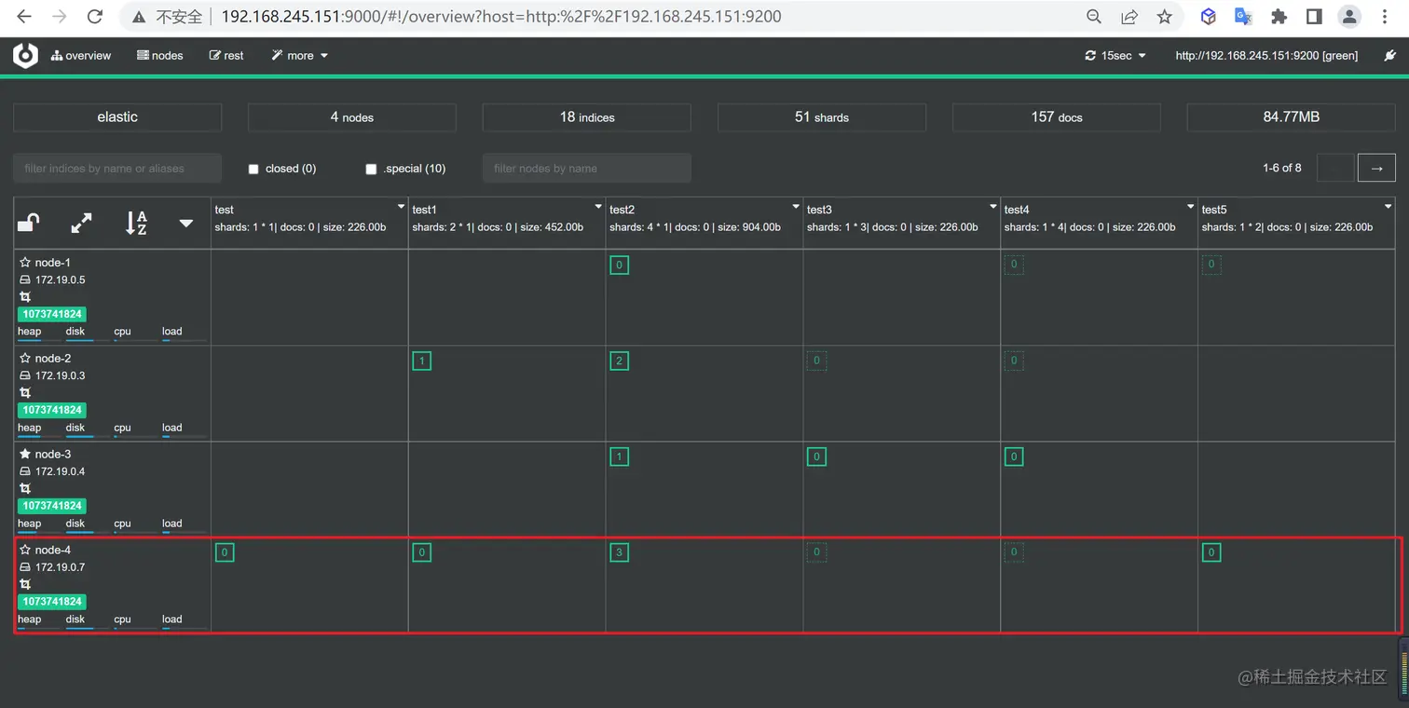The image size is (1409, 708).
Task: Click the disk icon beside 172.19.0.7
Action: [25, 567]
